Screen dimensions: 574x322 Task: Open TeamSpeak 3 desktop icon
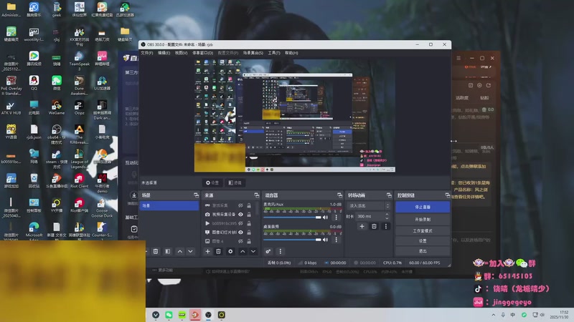coord(79,61)
